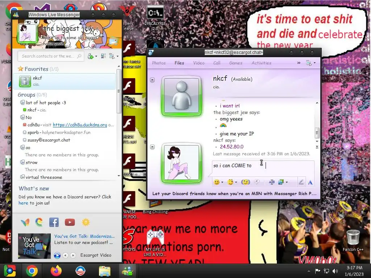Open the 2PACALYPSE 2.3 desktop shortcut
Screen dimensions: 371x278
point(155,18)
